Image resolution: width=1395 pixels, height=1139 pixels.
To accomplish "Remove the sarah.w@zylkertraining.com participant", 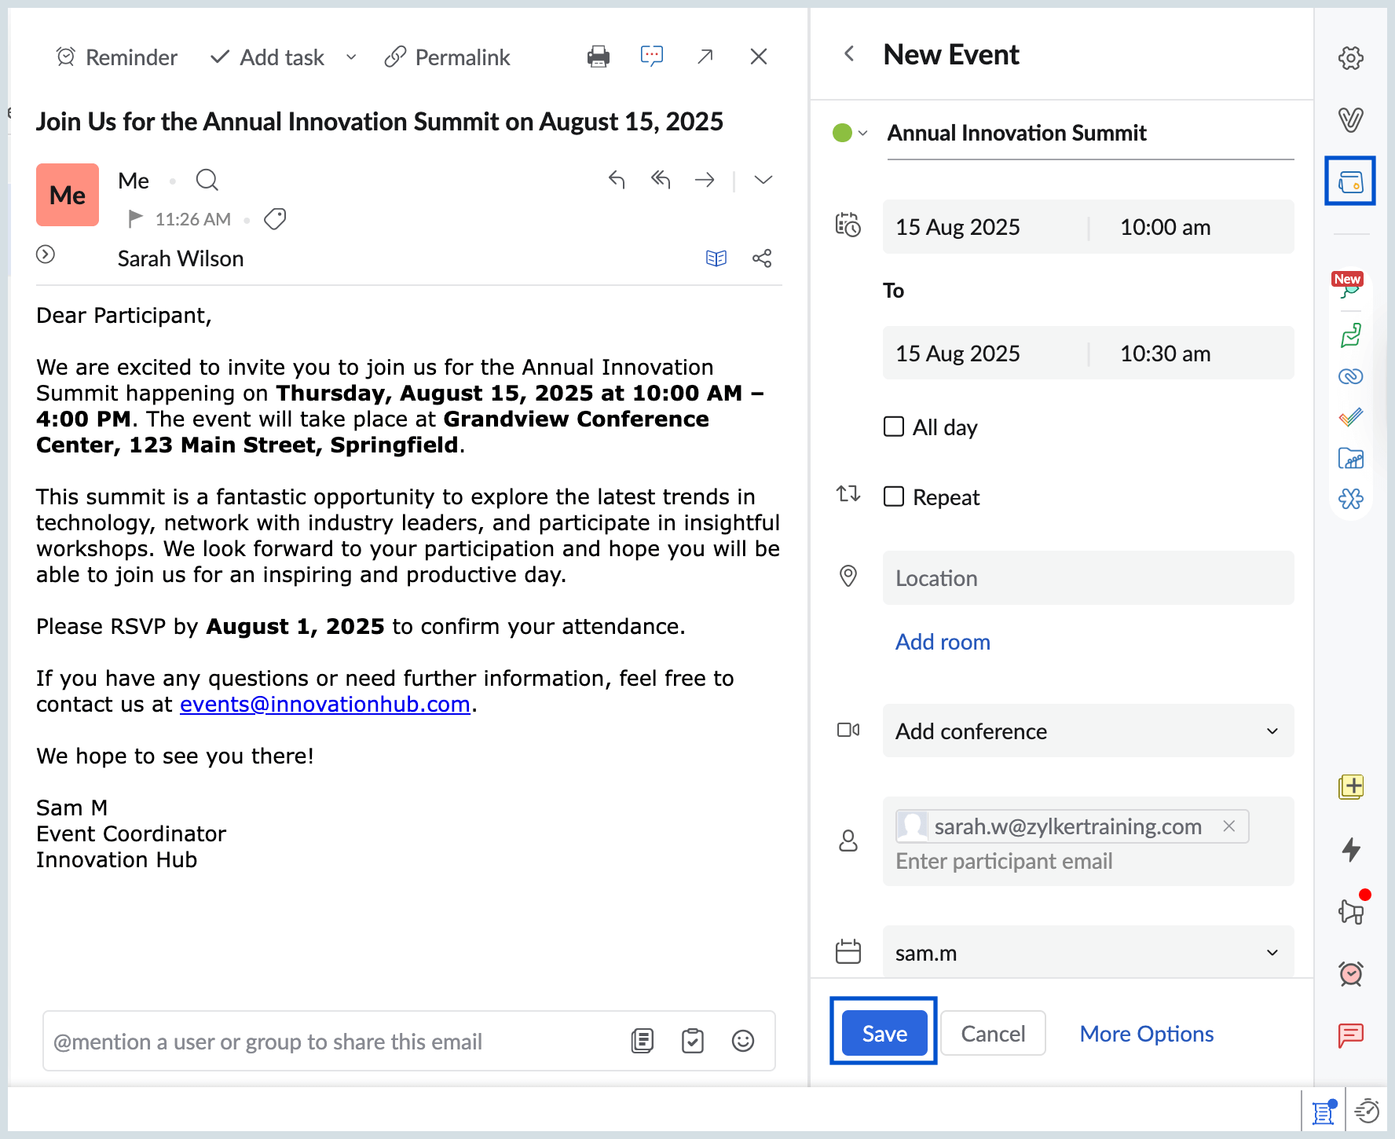I will coord(1229,826).
